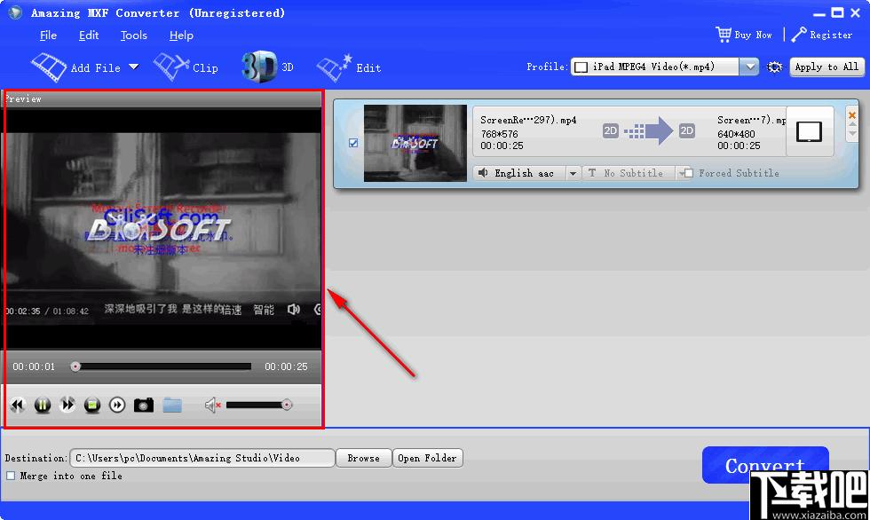Screen dimensions: 870x520
Task: Click the Register key link
Action: (822, 35)
